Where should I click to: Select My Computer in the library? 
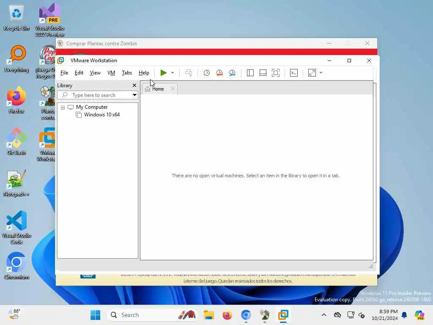(x=92, y=107)
